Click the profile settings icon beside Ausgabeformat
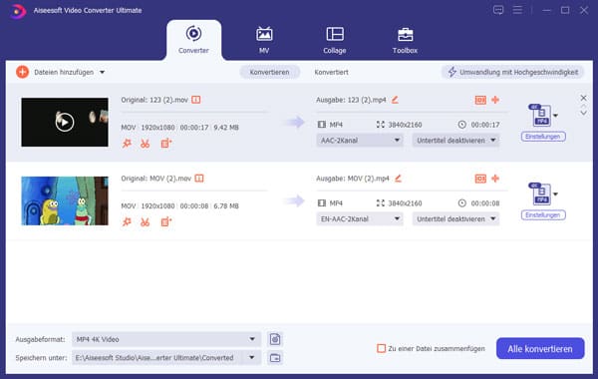The height and width of the screenshot is (379, 598). pyautogui.click(x=275, y=339)
